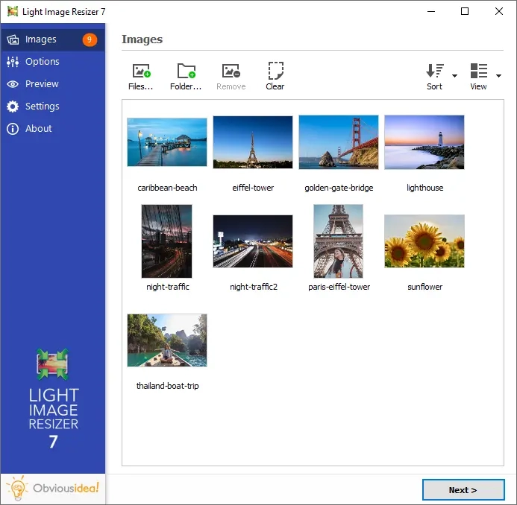The height and width of the screenshot is (505, 517).
Task: Select the caribbean-beach thumbnail
Action: [167, 142]
